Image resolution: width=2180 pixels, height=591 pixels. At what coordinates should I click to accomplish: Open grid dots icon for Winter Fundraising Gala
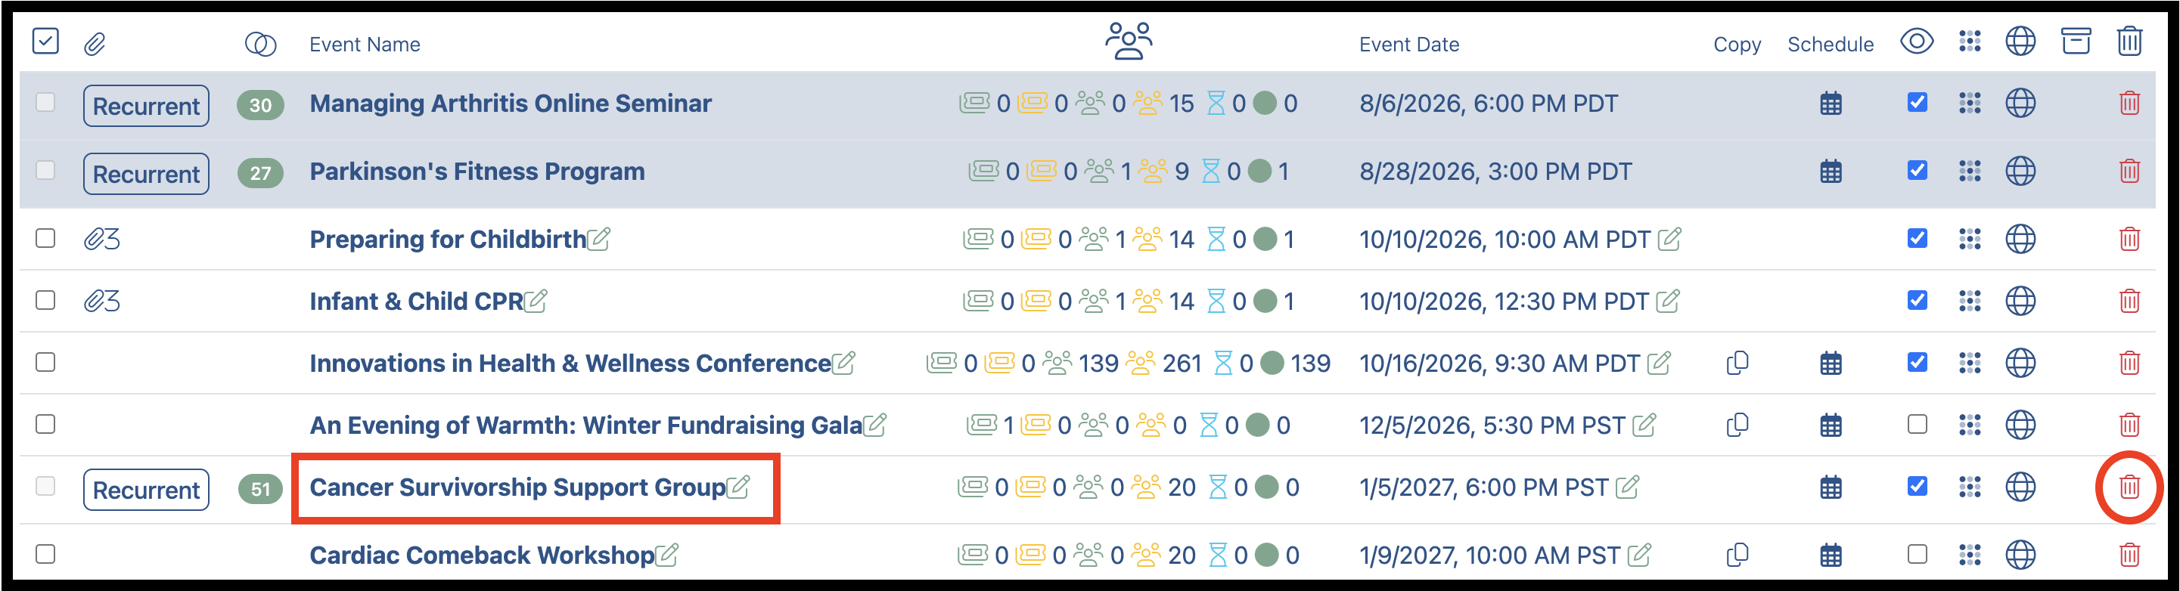tap(1969, 425)
